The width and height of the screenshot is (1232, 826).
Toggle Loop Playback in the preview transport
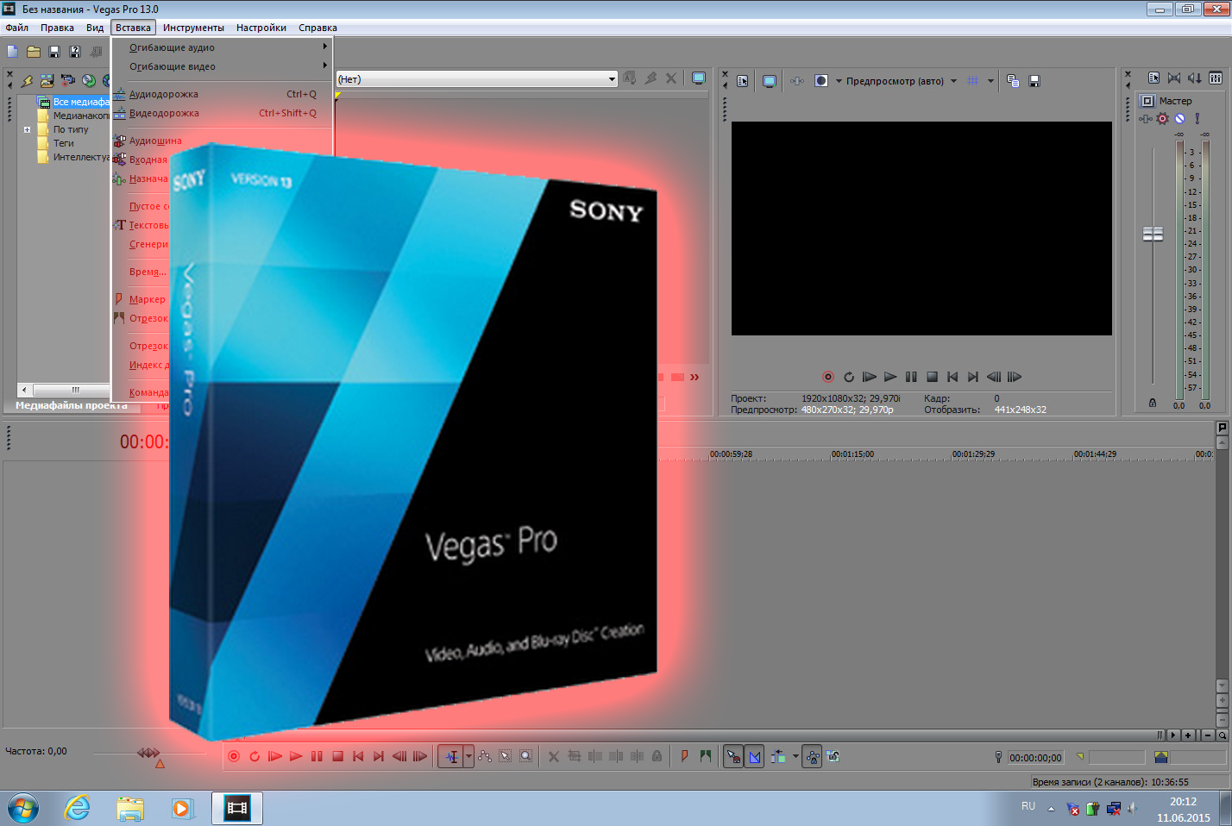click(x=849, y=377)
